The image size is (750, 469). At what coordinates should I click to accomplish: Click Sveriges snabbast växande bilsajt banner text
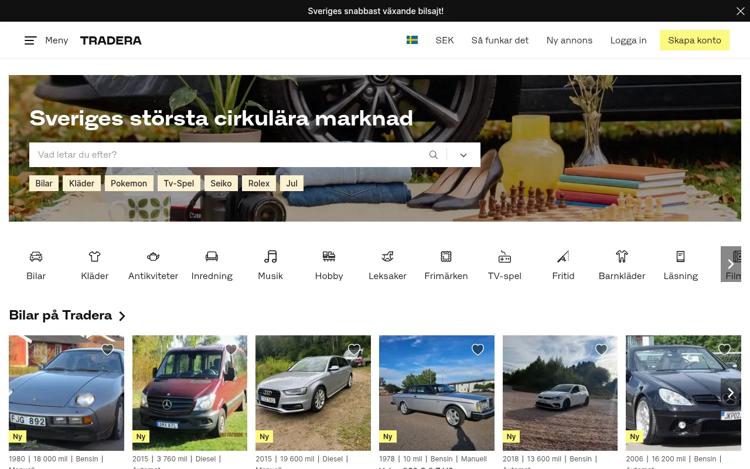coord(376,11)
